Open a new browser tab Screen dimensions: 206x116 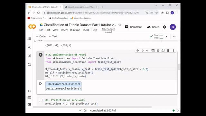[x=102, y=7]
